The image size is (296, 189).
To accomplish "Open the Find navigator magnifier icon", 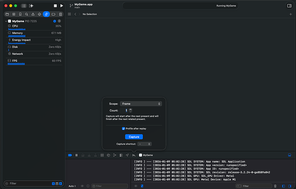I will tap(27, 14).
